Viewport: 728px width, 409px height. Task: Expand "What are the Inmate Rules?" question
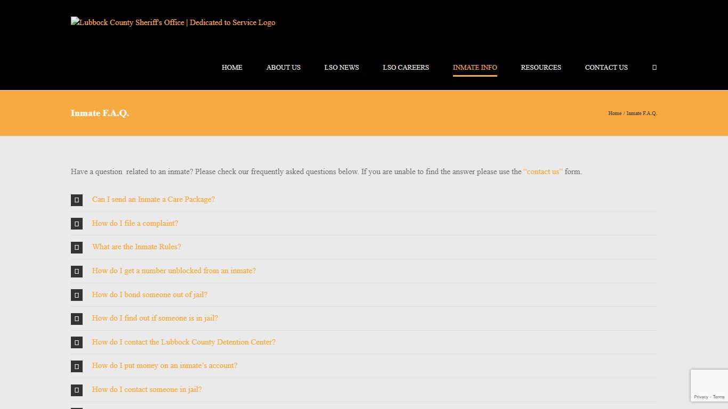[x=136, y=247]
